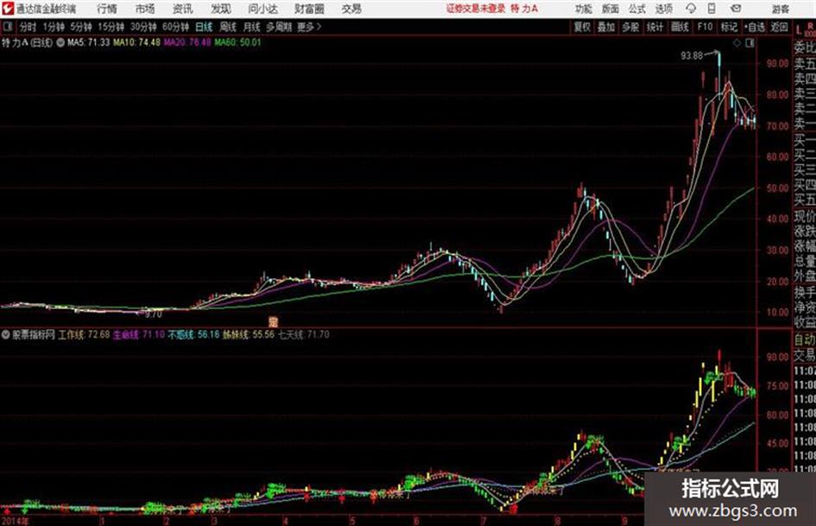Expand the 更多 periods chevron
This screenshot has width=816, height=526.
pos(309,27)
